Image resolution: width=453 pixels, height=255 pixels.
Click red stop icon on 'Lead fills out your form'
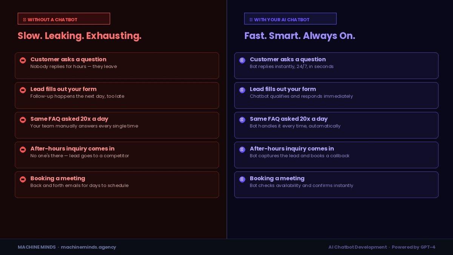23,90
